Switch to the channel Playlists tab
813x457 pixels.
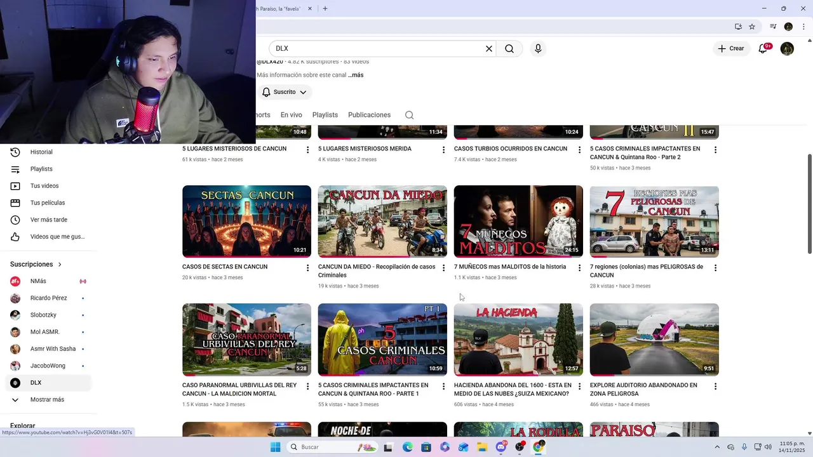[x=325, y=115]
